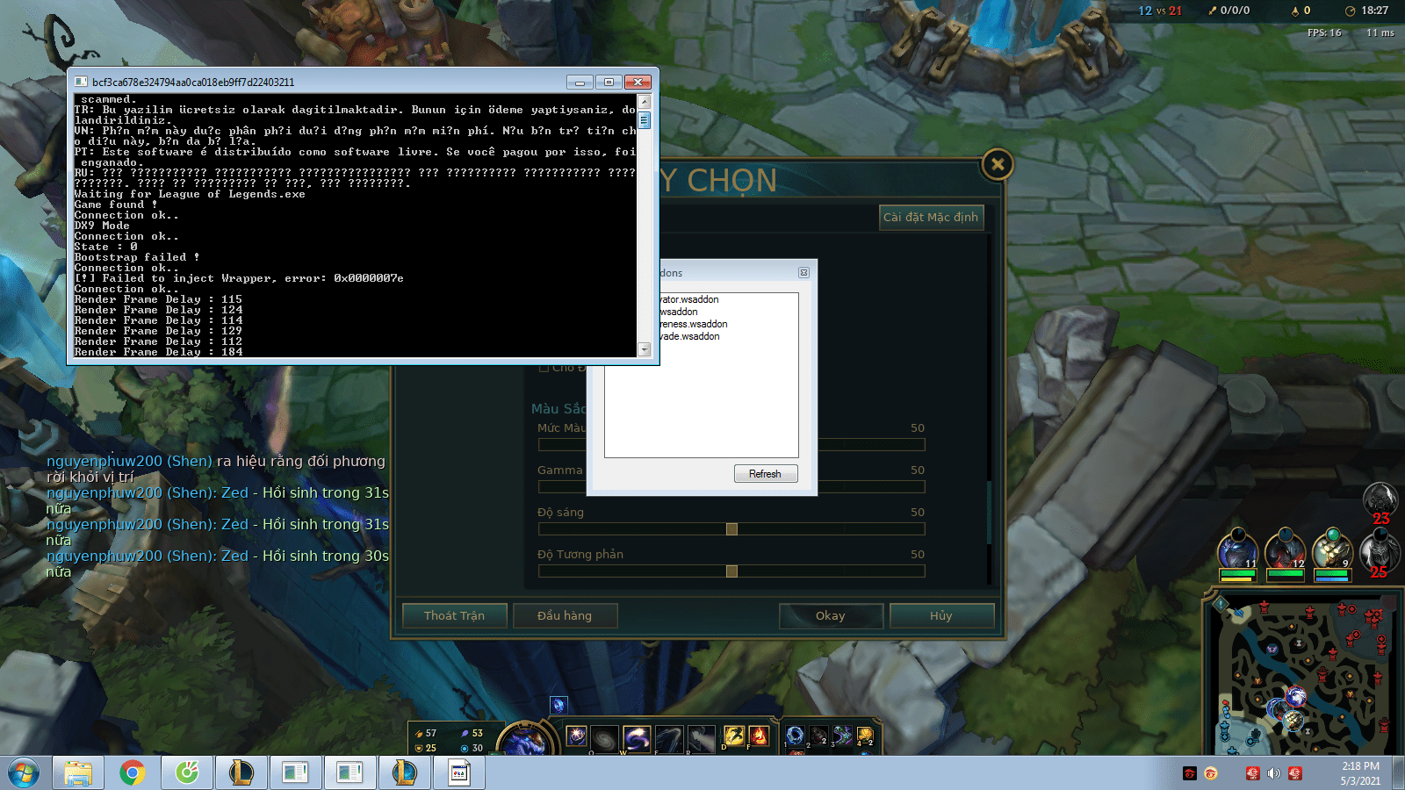Screen dimensions: 1405x790
Task: Click the ping icon at the minimap corner
Action: (1221, 604)
